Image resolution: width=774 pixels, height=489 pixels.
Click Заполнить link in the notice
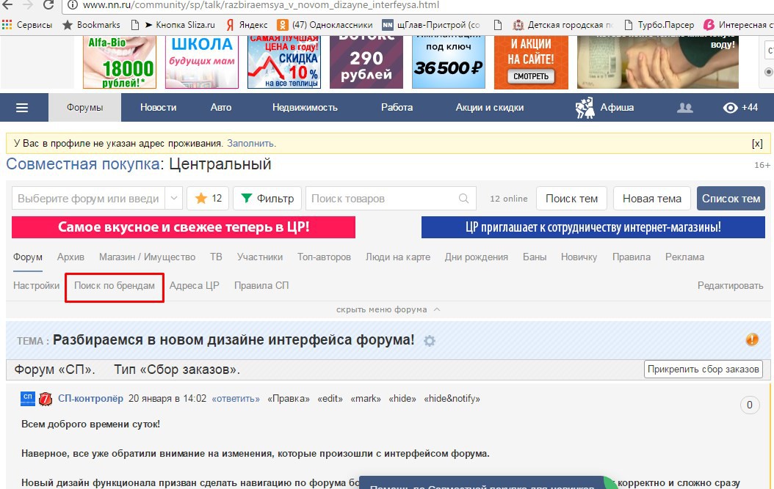pyautogui.click(x=251, y=144)
